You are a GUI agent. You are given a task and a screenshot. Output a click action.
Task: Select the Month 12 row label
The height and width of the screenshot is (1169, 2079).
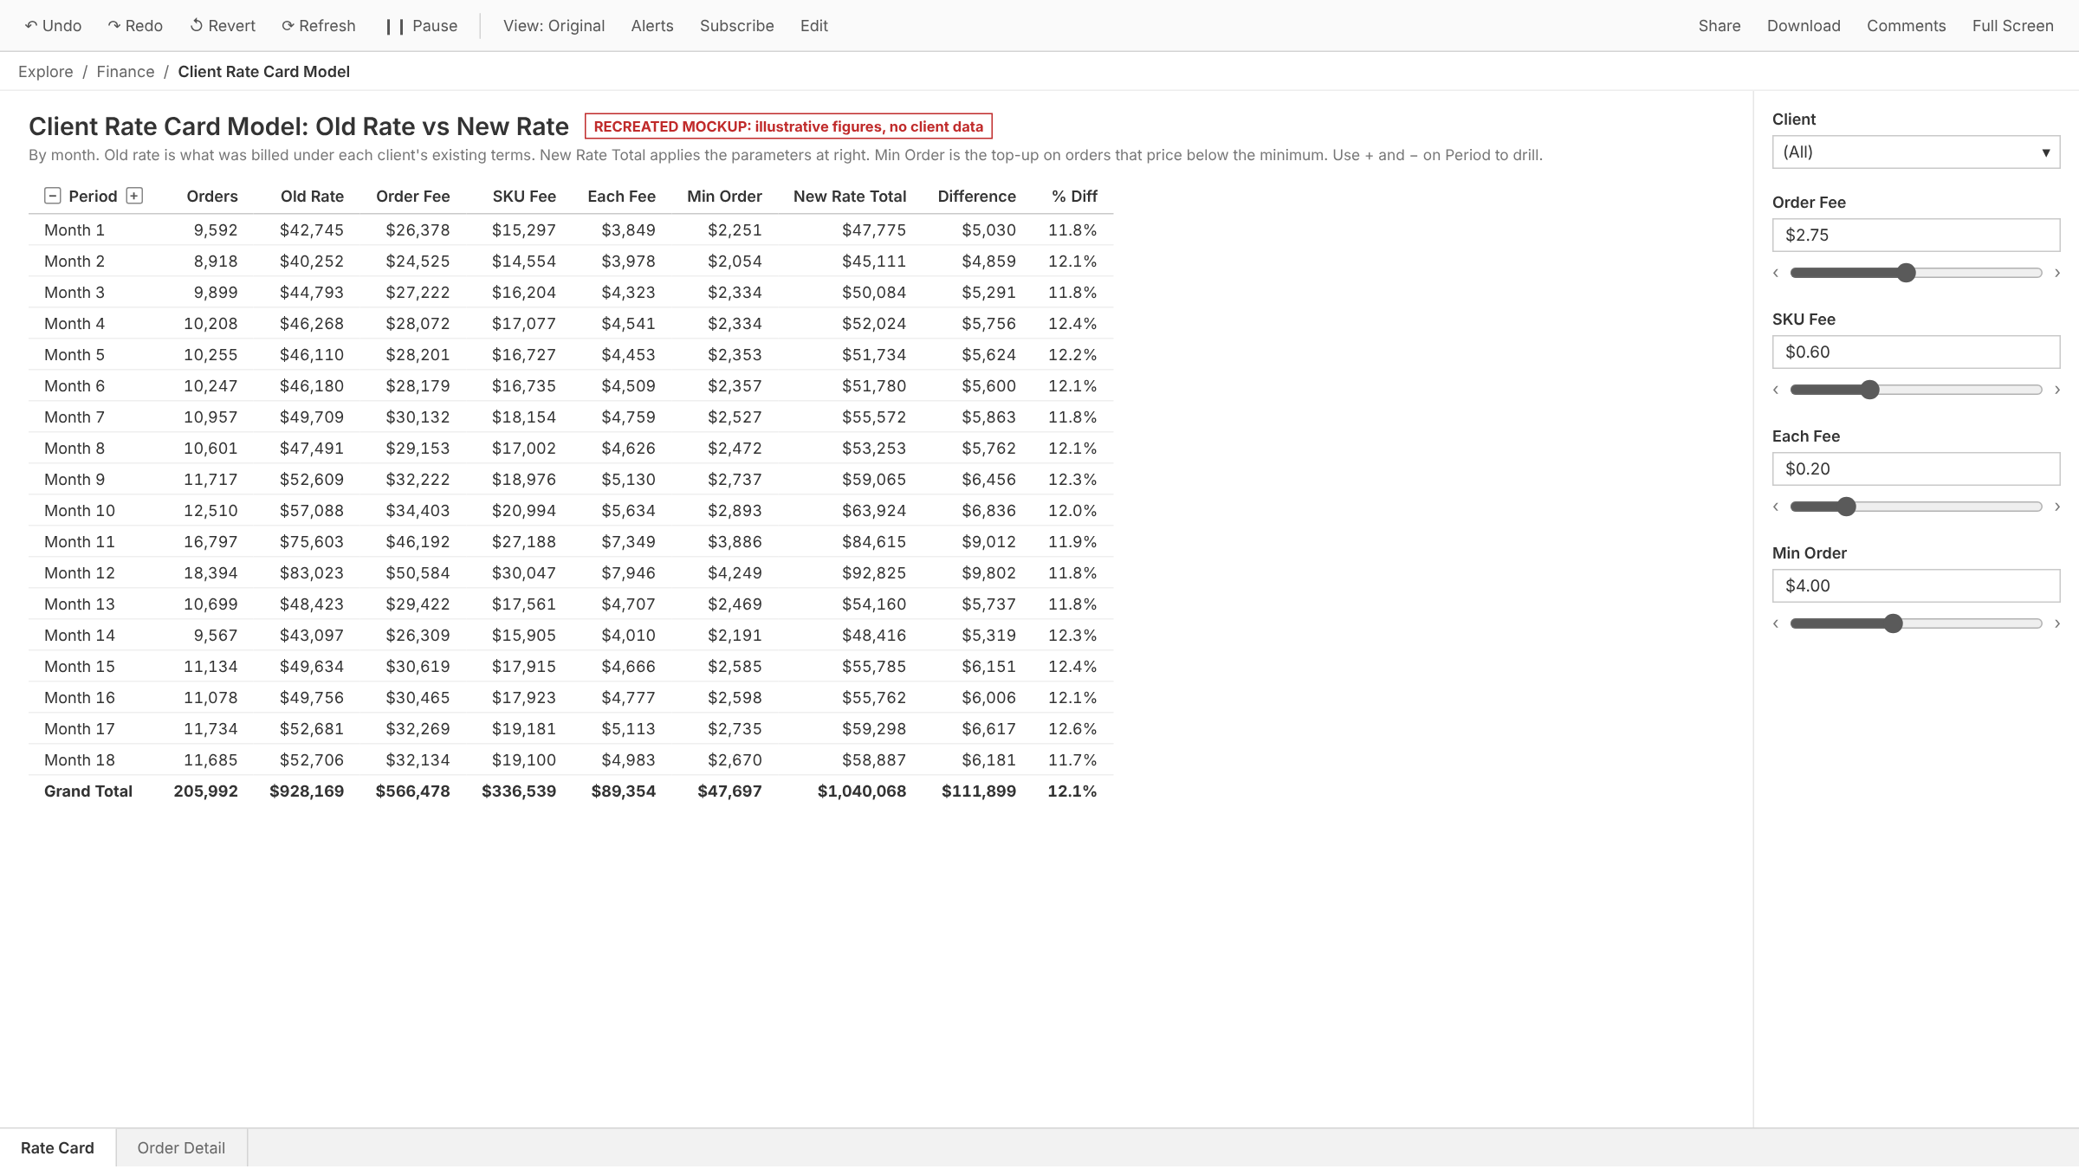point(80,573)
